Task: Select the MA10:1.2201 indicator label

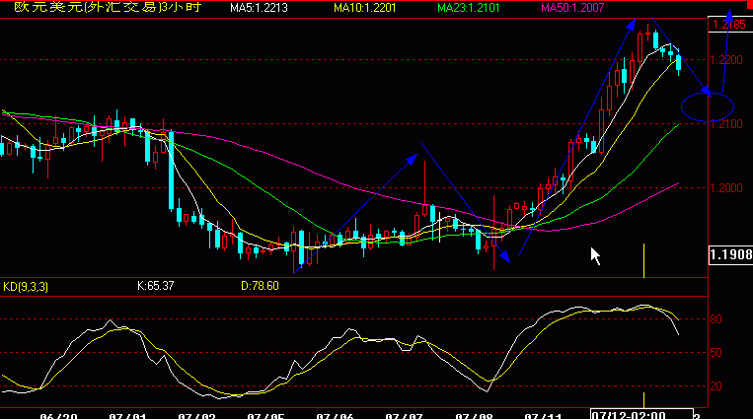Action: 365,8
